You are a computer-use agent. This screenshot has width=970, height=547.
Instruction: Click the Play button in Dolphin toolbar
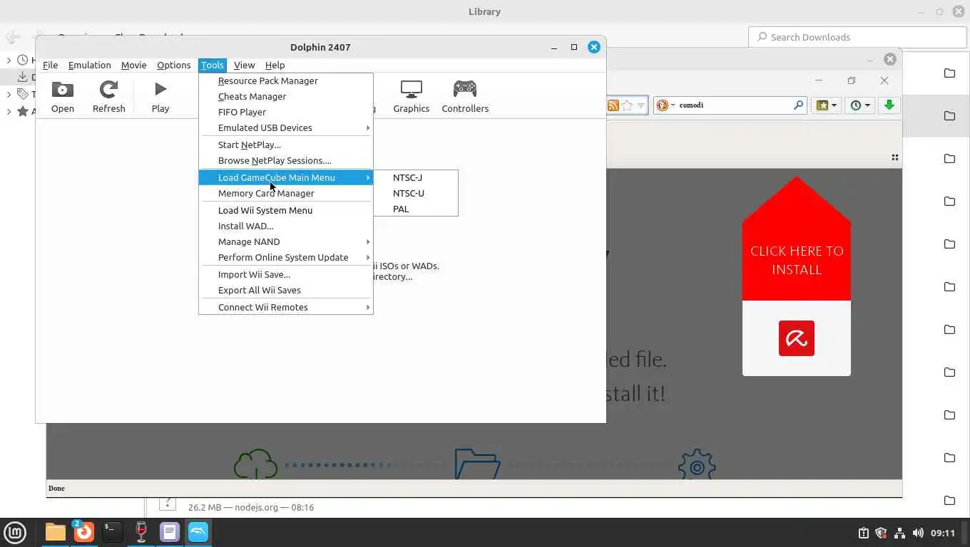coord(160,96)
